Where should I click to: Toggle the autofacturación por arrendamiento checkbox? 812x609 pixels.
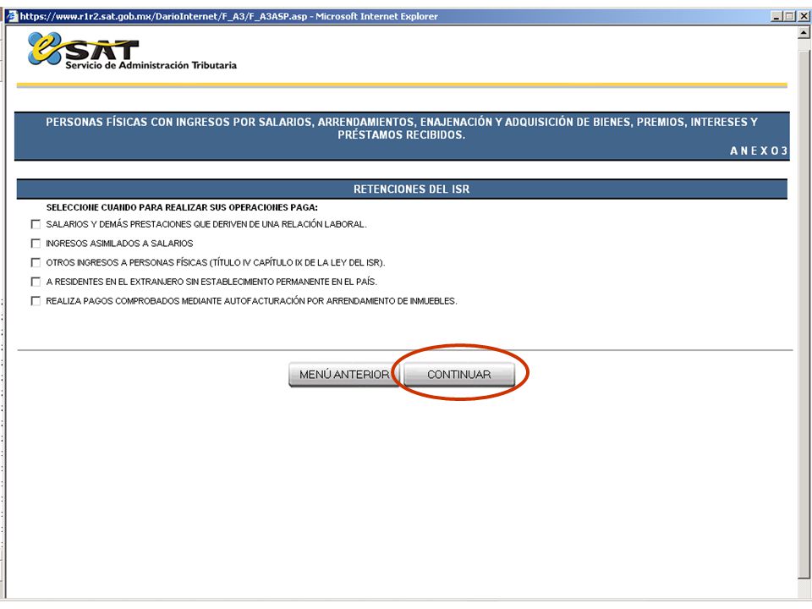[36, 301]
